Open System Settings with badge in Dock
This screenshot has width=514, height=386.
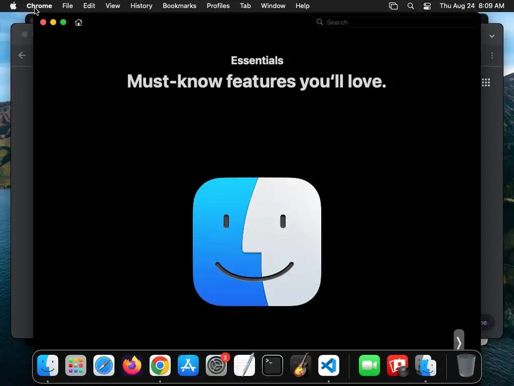coord(216,365)
